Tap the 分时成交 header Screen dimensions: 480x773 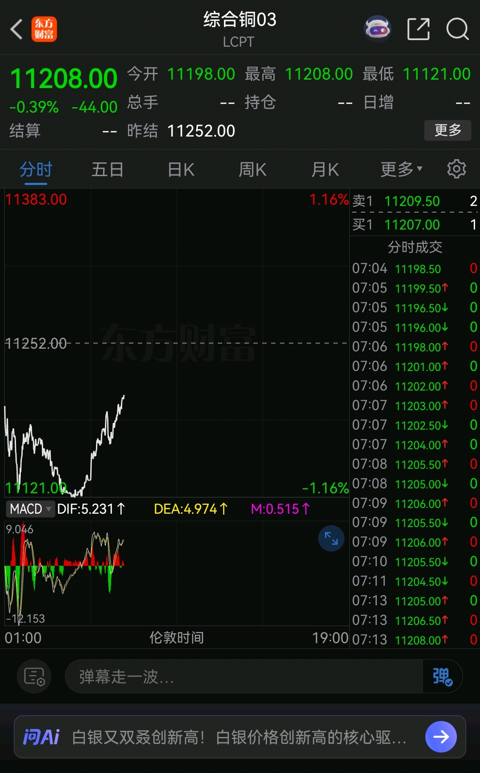415,247
